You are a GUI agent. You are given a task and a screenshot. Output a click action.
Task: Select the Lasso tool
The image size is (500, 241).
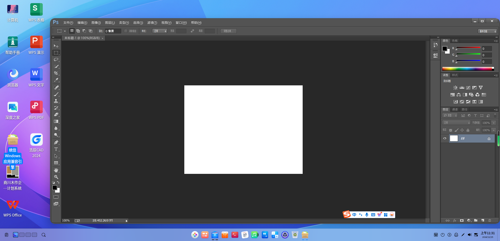tap(56, 60)
